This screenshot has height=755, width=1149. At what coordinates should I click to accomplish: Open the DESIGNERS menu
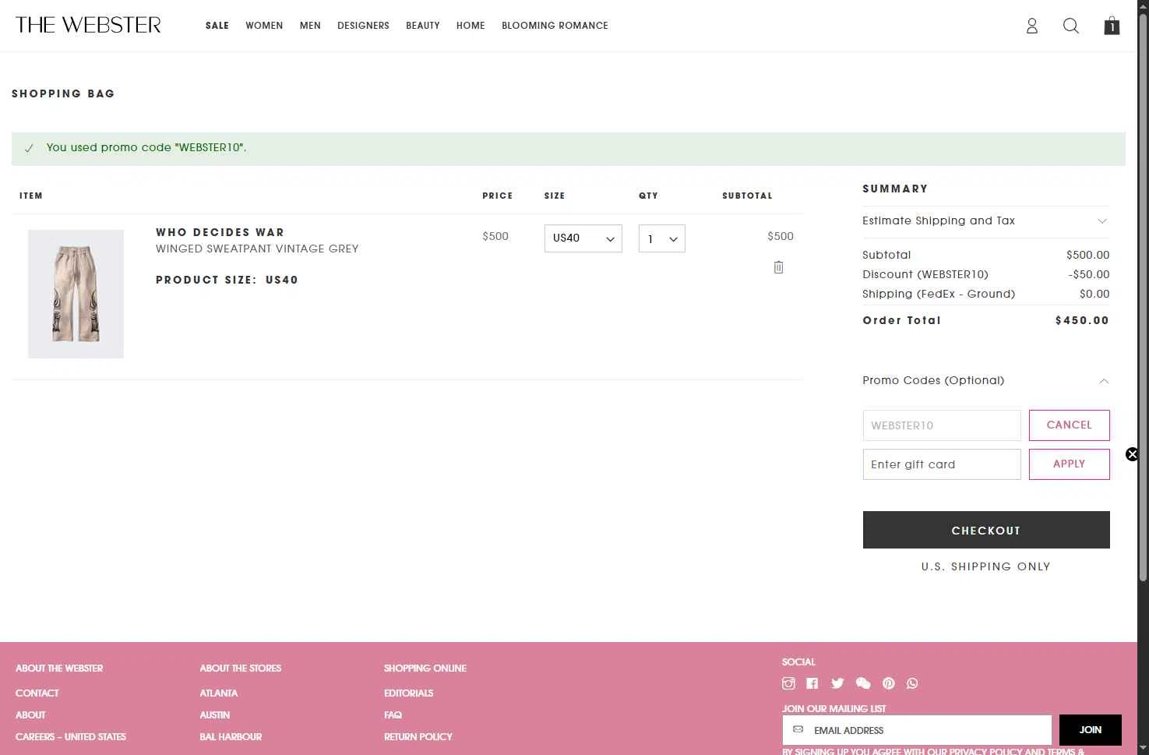363,26
